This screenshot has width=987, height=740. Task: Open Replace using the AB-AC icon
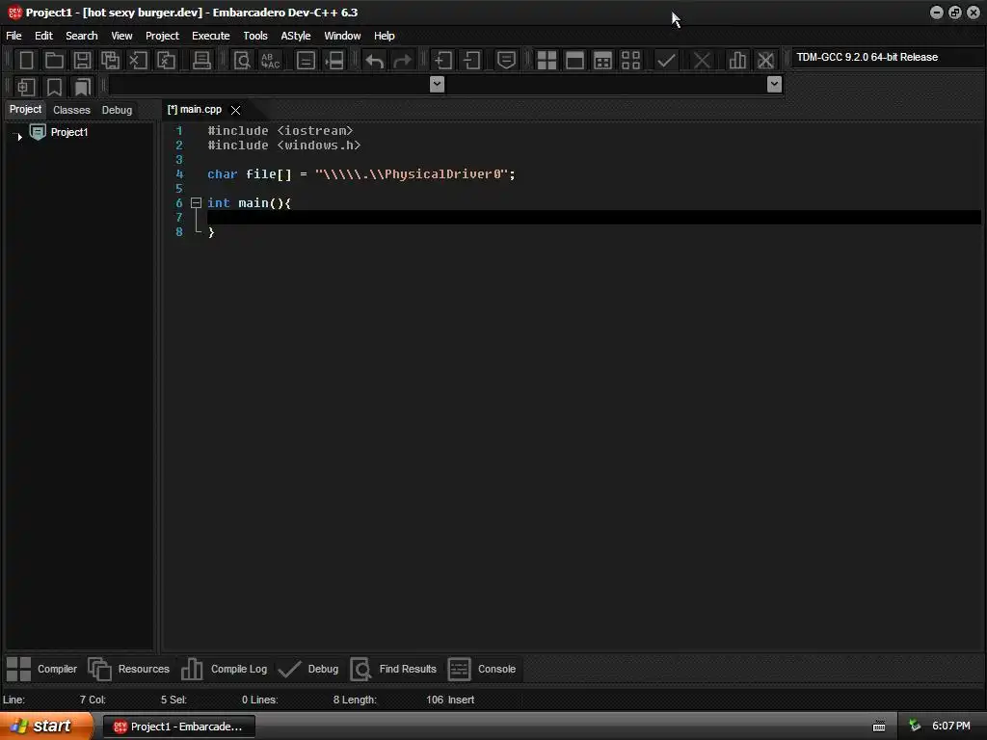pyautogui.click(x=271, y=61)
